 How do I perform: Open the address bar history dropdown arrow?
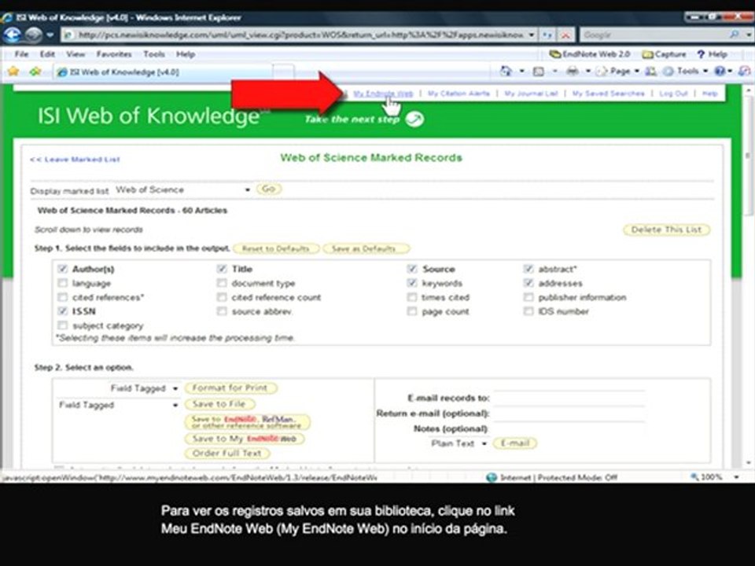tap(532, 35)
